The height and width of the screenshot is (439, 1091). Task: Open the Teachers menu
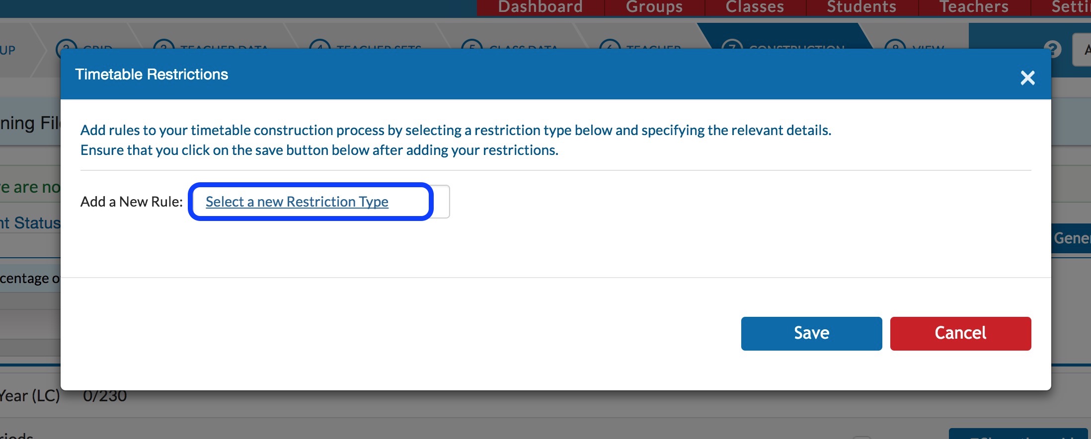pos(974,7)
